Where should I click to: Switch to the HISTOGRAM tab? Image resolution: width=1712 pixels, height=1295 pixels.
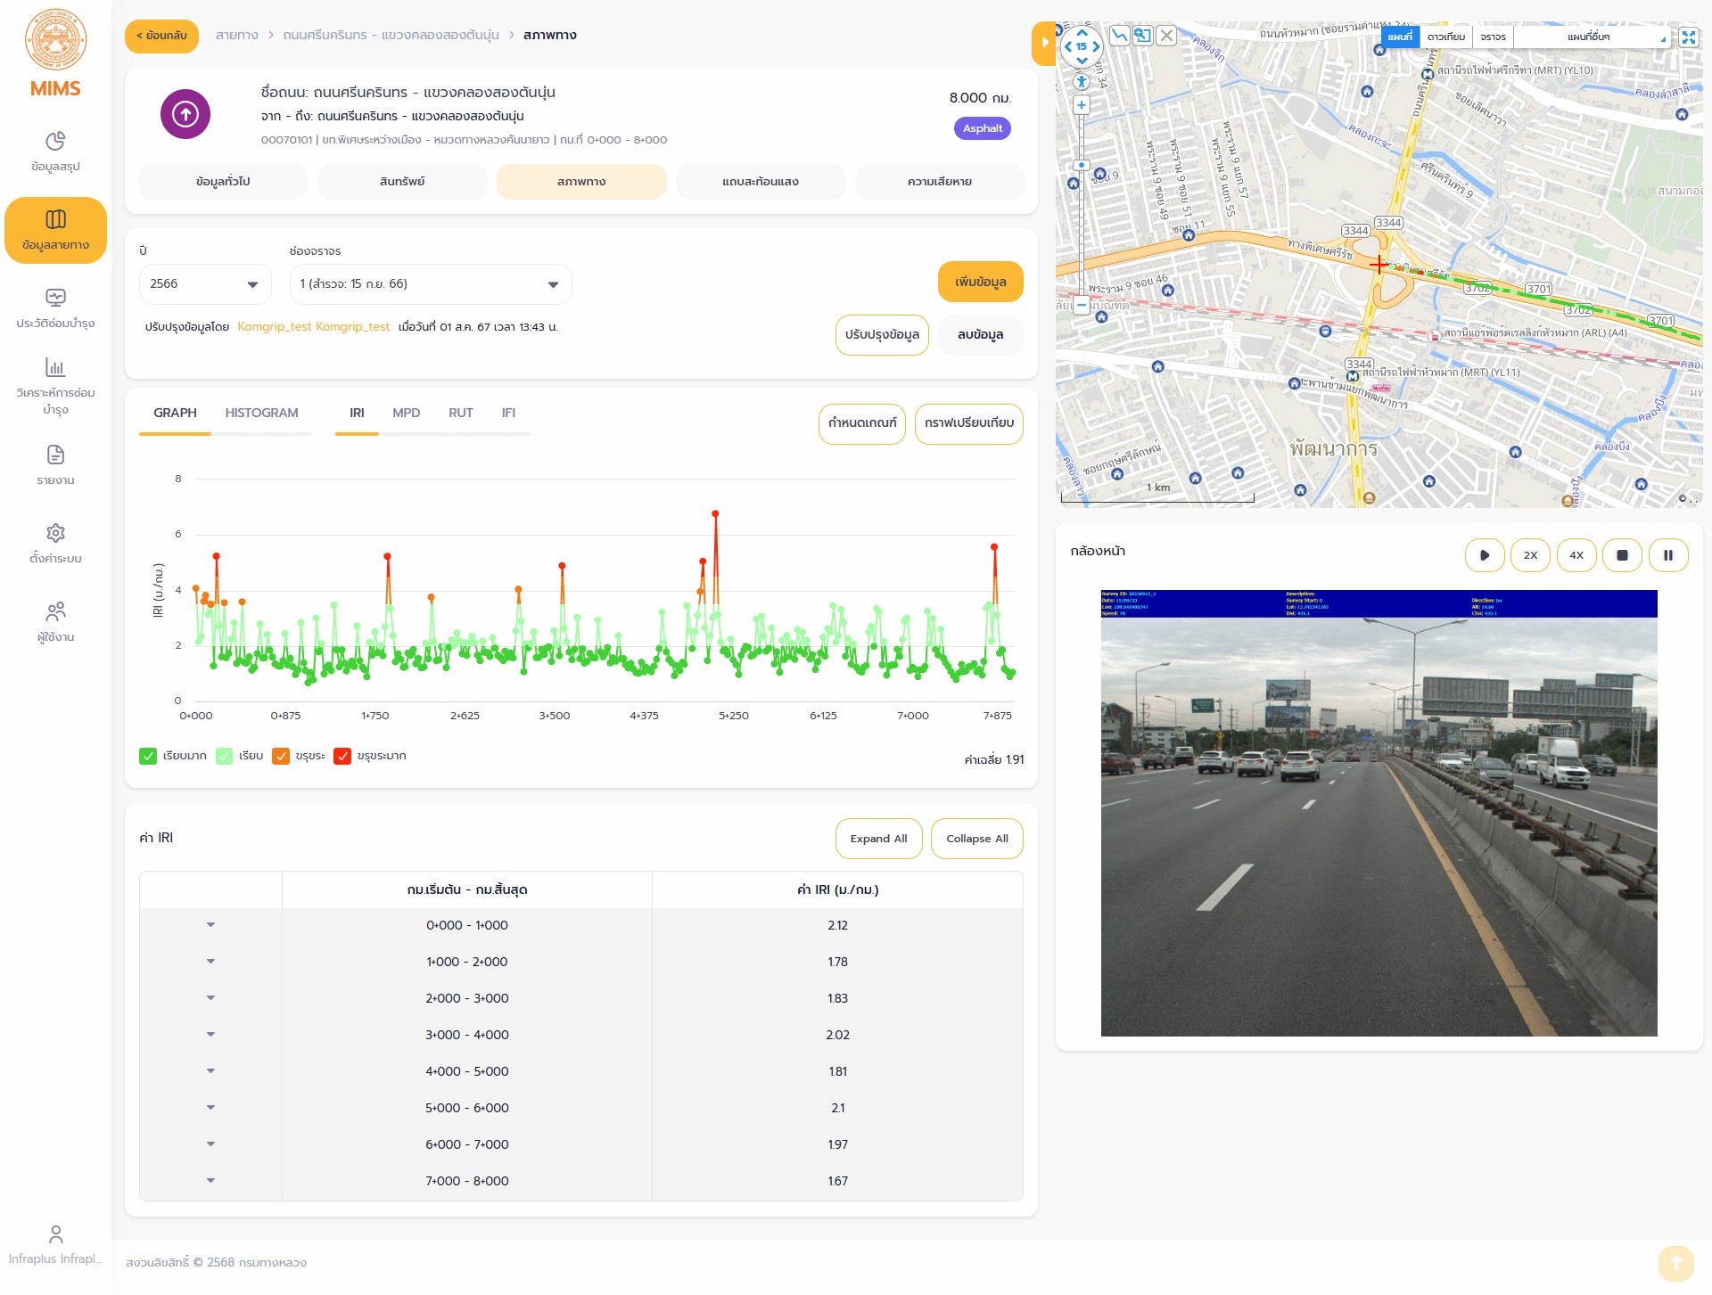(261, 413)
